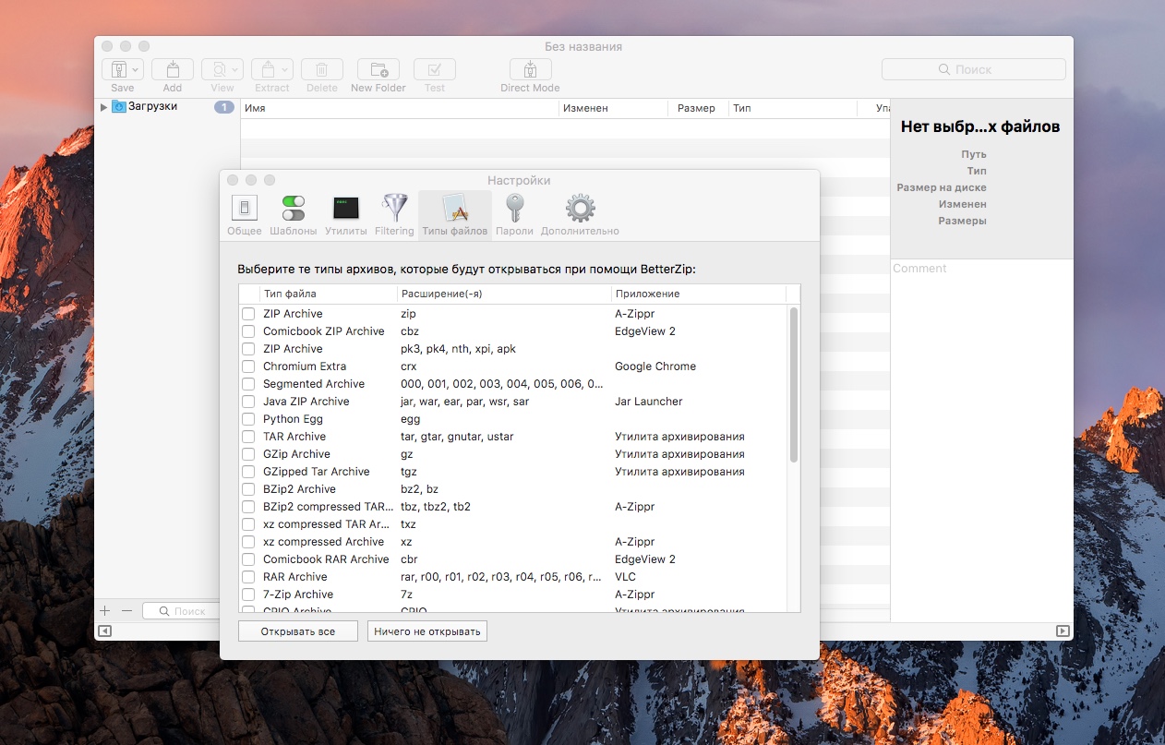Select the Утилиты terminal icon
1165x745 pixels.
tap(345, 209)
